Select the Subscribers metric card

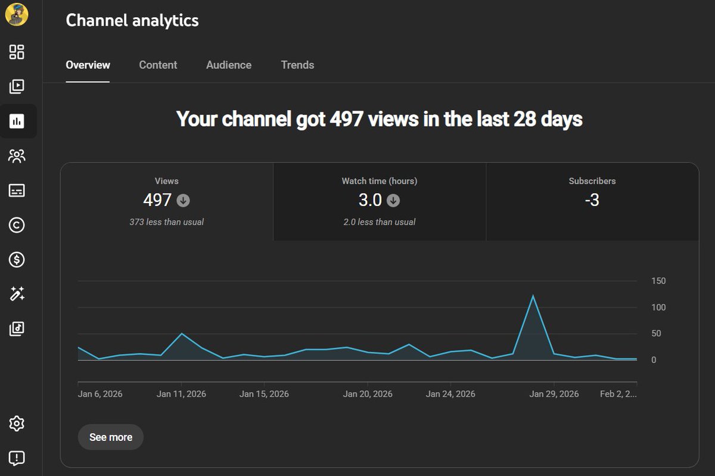point(592,201)
